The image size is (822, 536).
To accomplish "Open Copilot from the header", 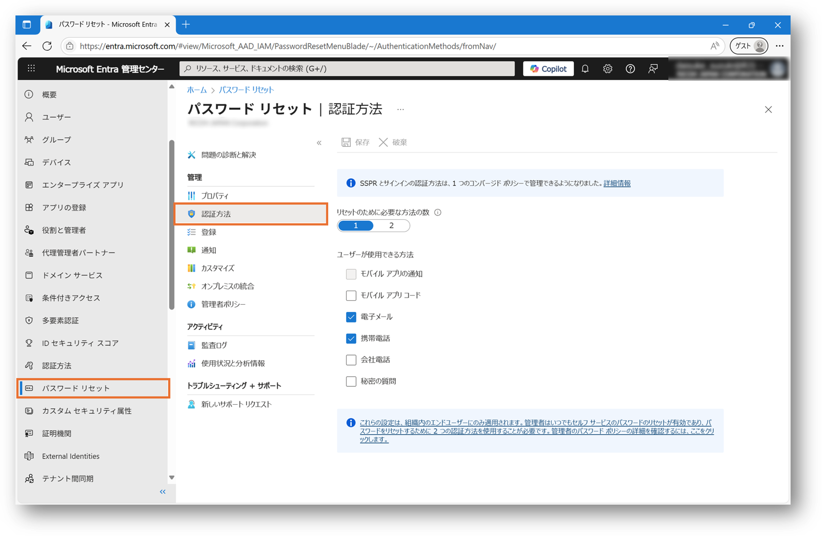I will (548, 69).
